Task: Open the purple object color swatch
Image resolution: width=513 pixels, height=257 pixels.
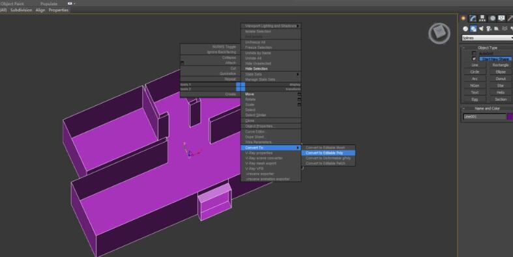Action: [x=510, y=116]
